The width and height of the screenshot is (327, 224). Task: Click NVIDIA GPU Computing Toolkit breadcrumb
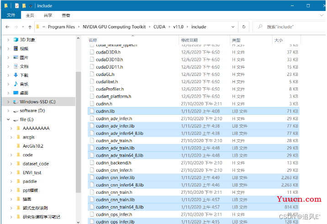pyautogui.click(x=114, y=27)
